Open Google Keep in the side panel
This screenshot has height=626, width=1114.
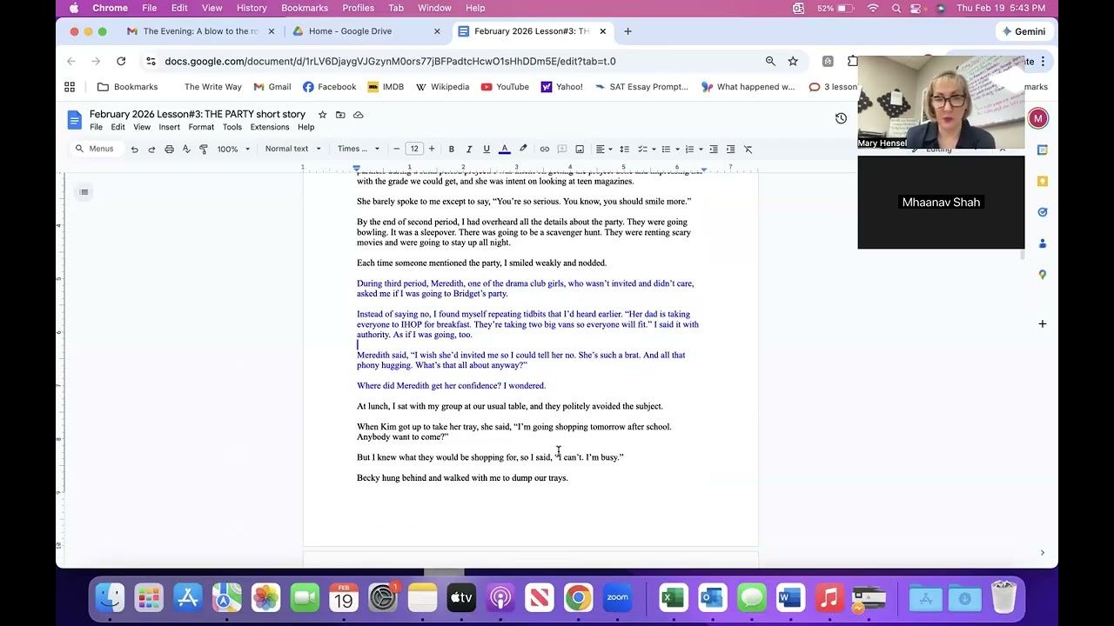tap(1043, 181)
